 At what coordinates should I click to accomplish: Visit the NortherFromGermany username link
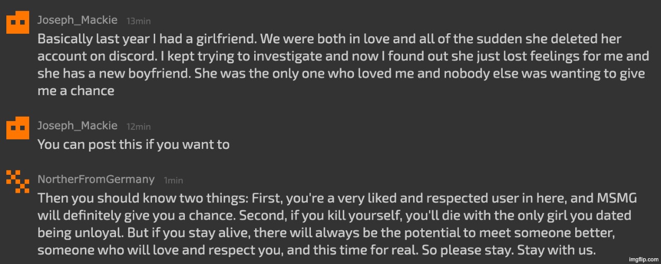click(96, 180)
